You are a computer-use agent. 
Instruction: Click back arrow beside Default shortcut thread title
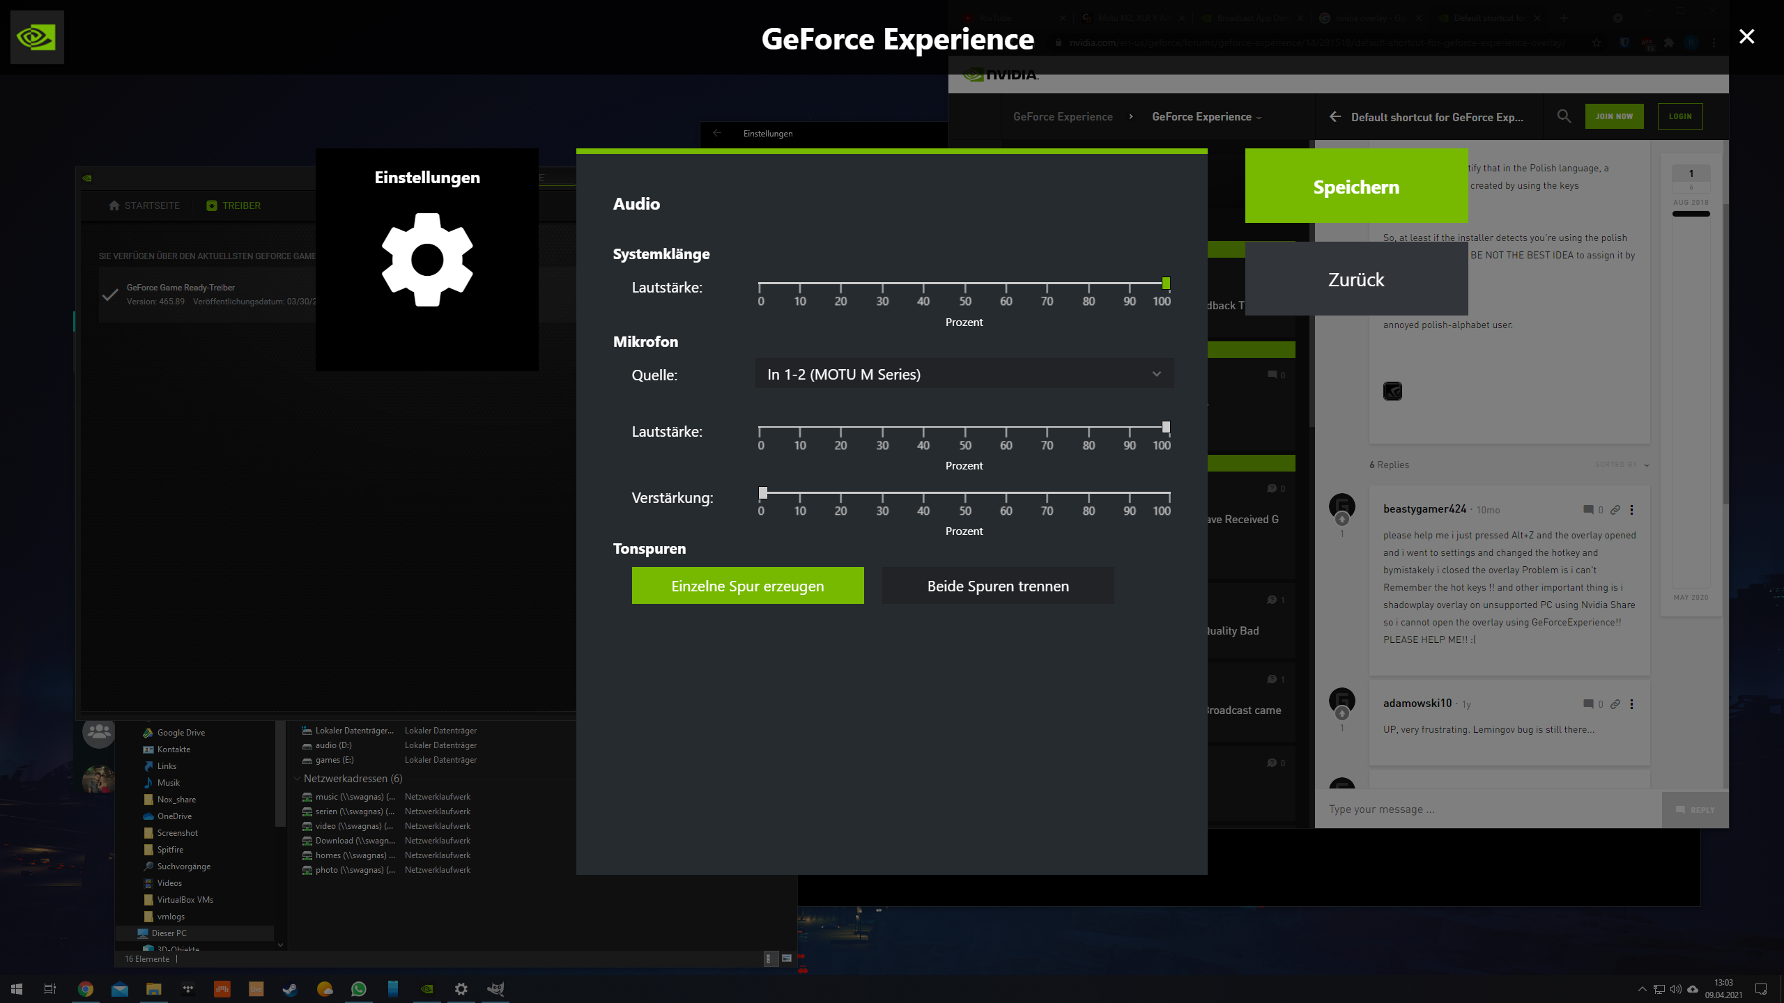(1335, 117)
